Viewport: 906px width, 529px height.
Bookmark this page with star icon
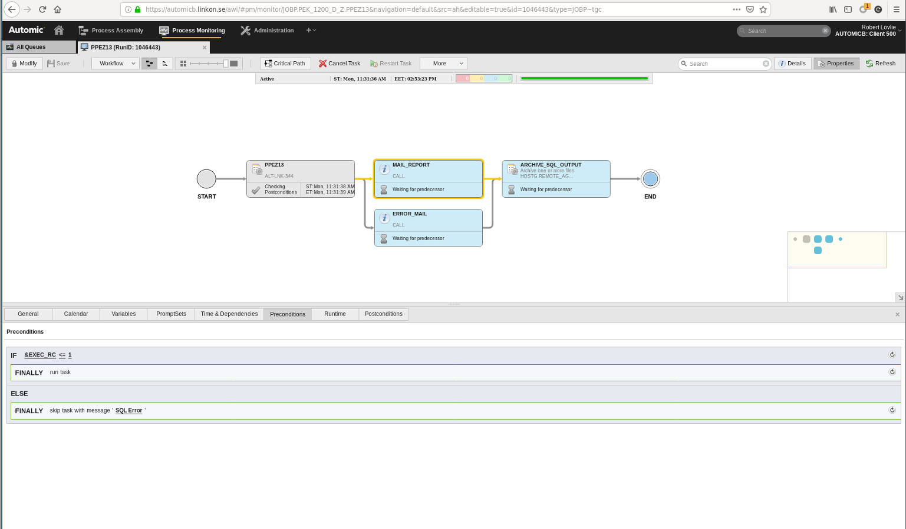[x=763, y=9]
